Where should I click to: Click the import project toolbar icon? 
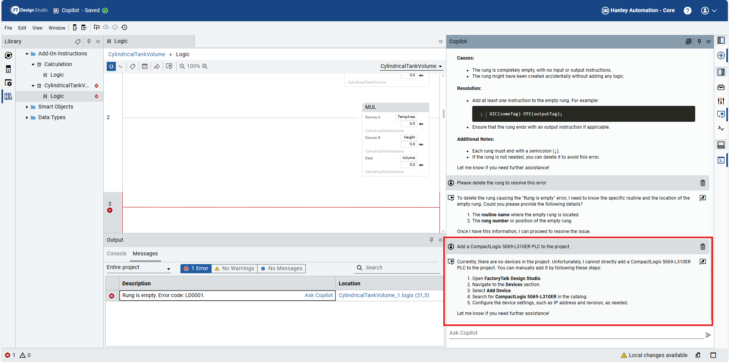84,27
